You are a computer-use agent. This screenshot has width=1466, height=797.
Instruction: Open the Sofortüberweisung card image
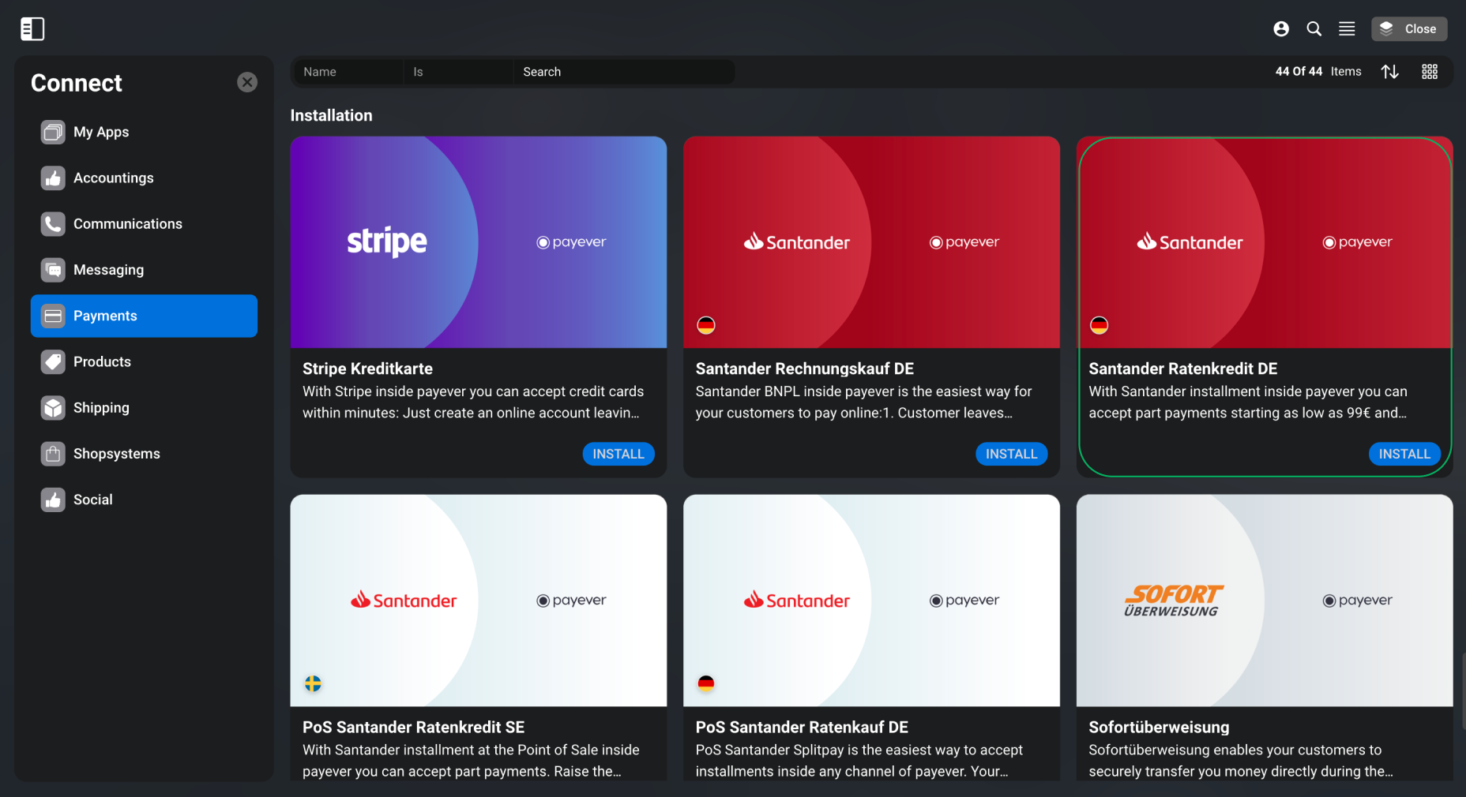(1265, 601)
